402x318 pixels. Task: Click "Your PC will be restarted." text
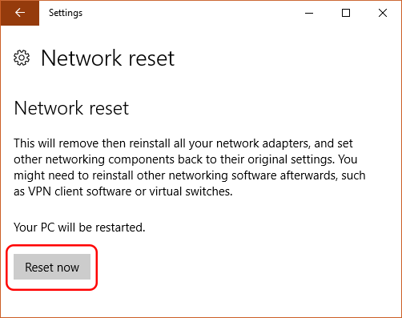[79, 227]
